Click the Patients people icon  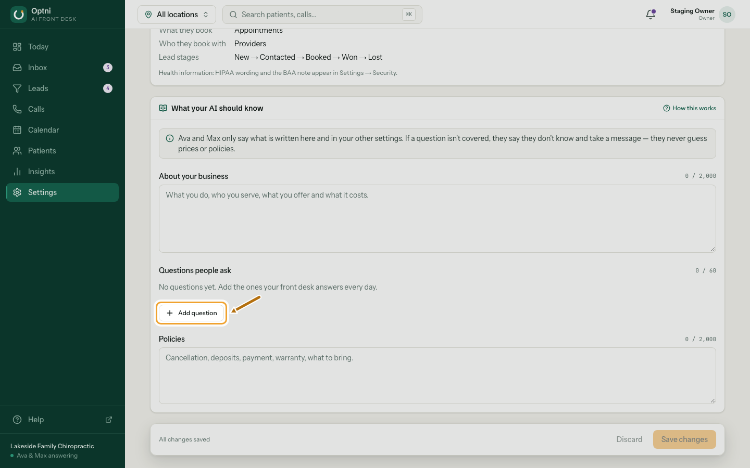(17, 151)
